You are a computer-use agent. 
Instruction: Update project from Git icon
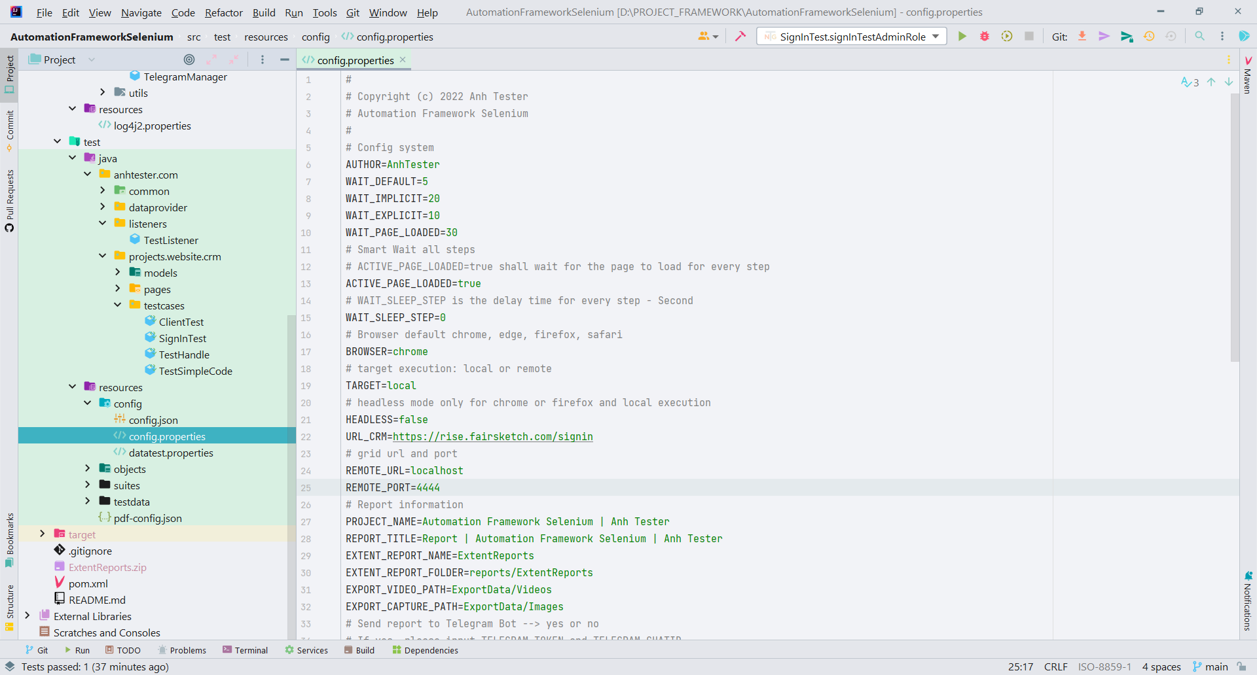coord(1082,37)
